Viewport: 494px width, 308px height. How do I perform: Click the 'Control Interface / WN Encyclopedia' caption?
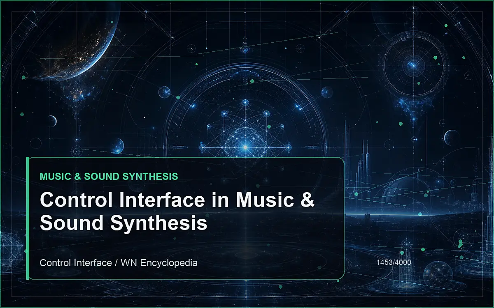[x=119, y=262]
